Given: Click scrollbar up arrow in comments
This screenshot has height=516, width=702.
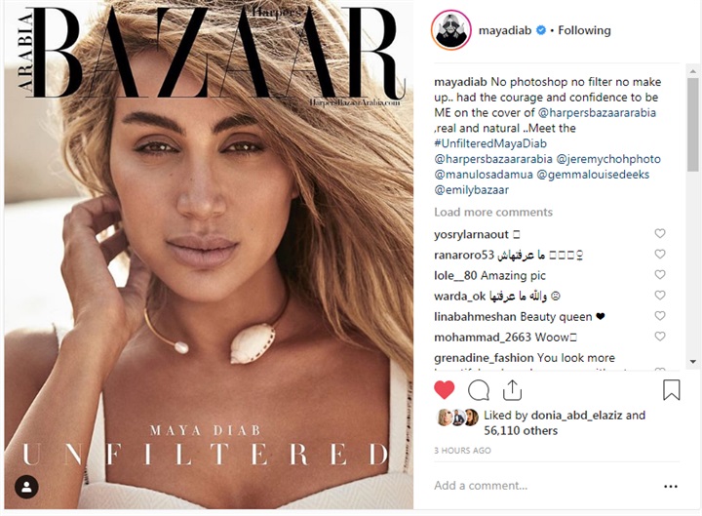Looking at the screenshot, I should coord(692,71).
